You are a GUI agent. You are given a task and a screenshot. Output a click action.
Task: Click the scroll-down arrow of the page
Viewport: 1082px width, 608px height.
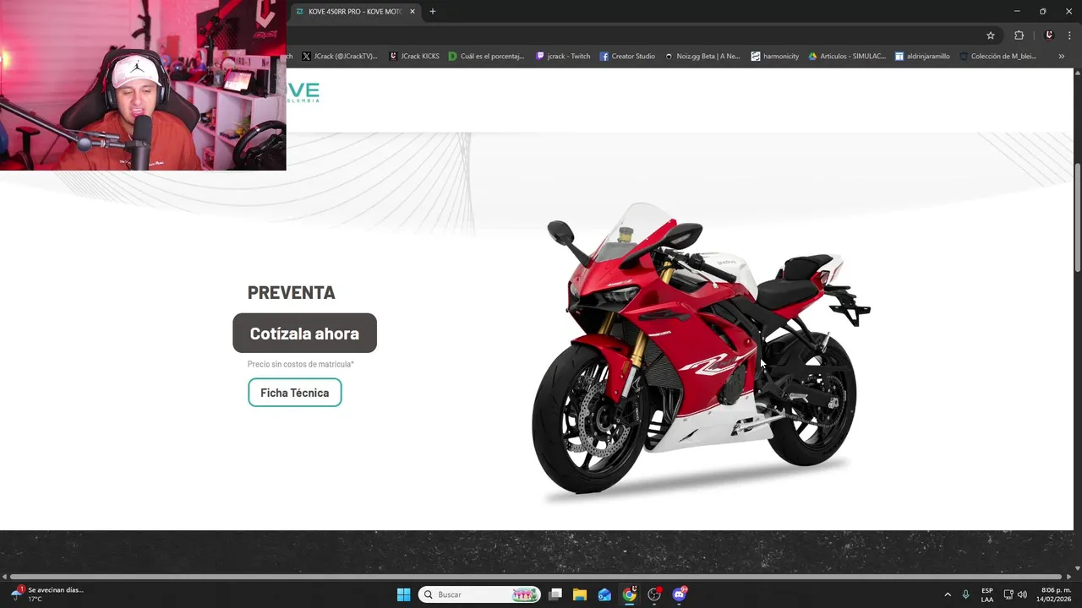[1078, 568]
